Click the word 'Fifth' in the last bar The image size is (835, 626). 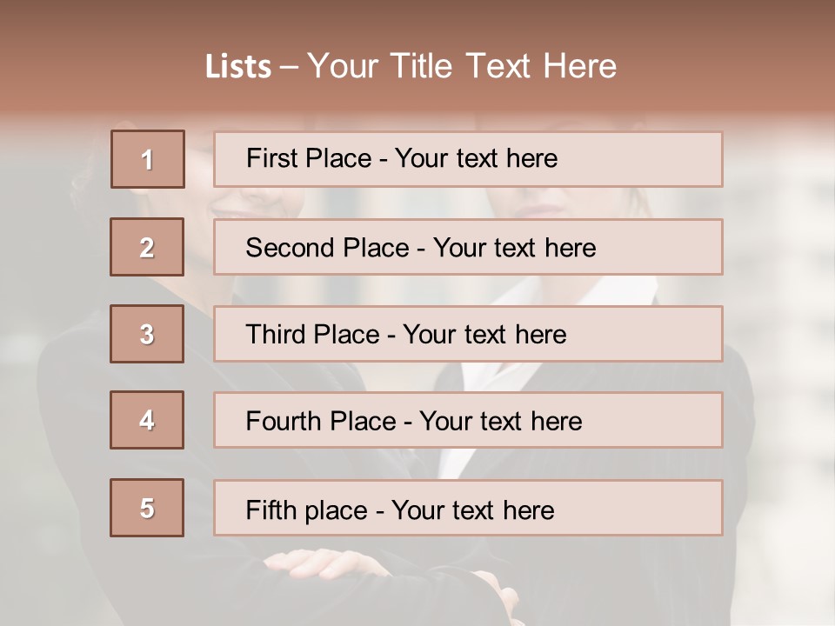(x=271, y=509)
